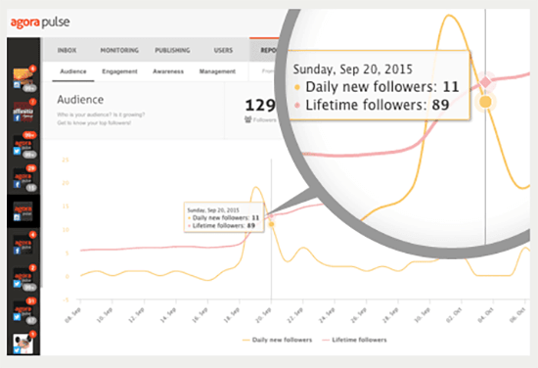Toggle the Daily new followers legend item
The width and height of the screenshot is (538, 368).
click(277, 340)
